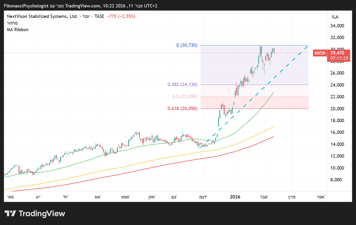Screen dimensions: 356x225
Task: Click the MA Ribbon indicator label
Action: pos(18,30)
